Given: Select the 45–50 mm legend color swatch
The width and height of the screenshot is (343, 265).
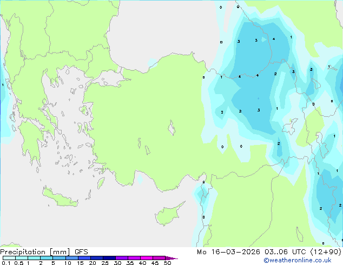Looking at the screenshot, I should [x=159, y=258].
